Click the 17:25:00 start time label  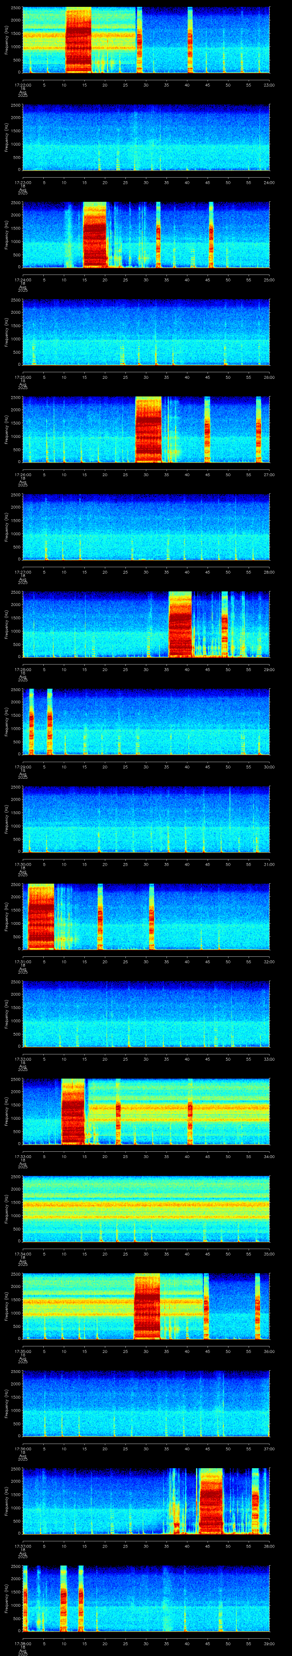(x=23, y=377)
